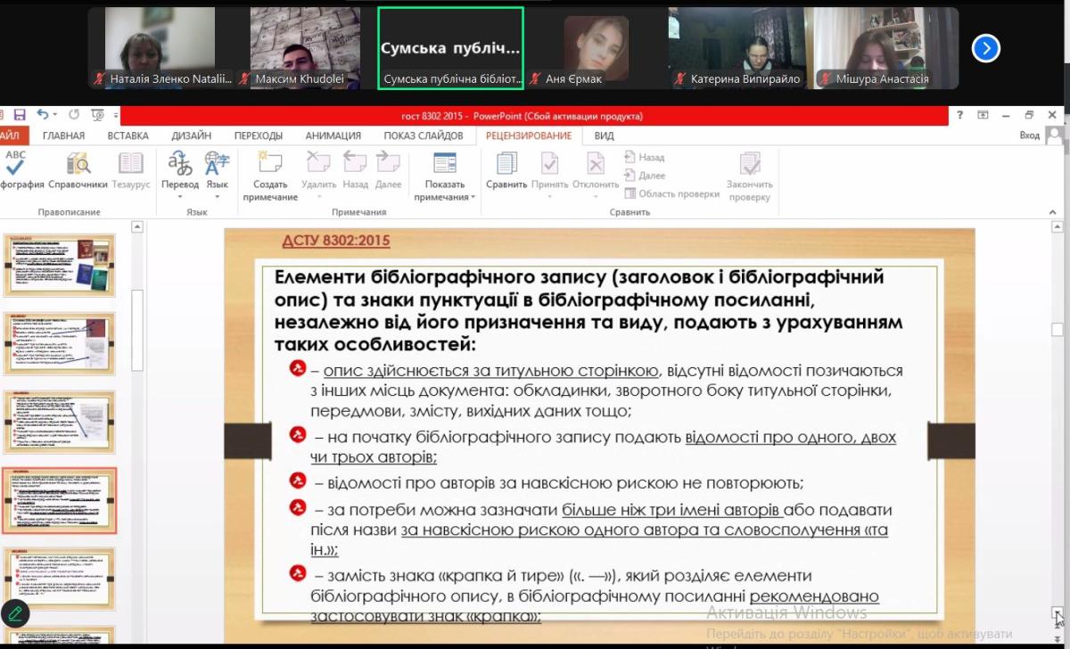Click the green pencil annotate icon
Viewport: 1070px width, 649px height.
coord(14,613)
